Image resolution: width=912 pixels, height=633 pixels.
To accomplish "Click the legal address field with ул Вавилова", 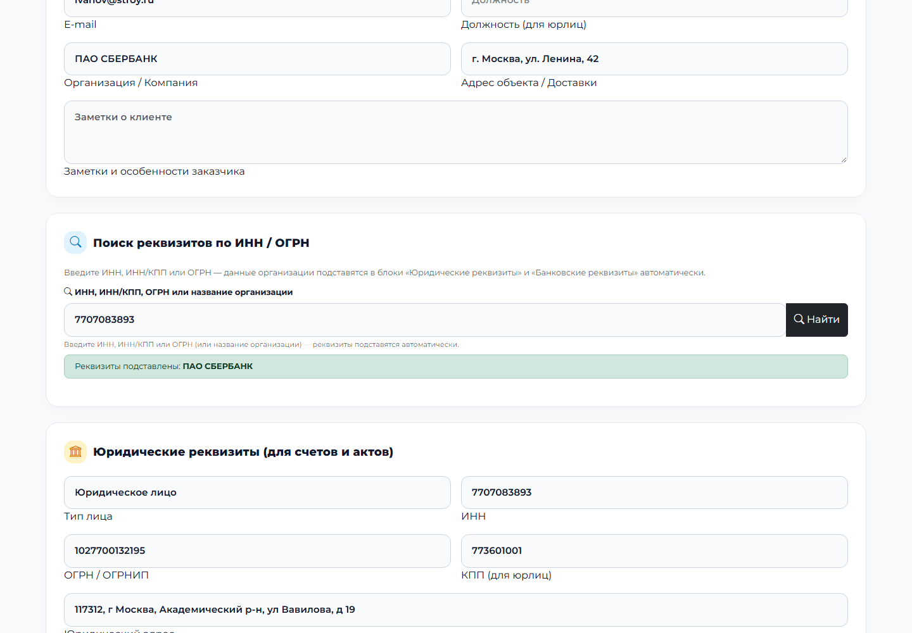I will pyautogui.click(x=456, y=610).
